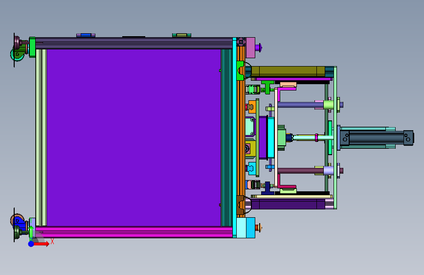The image size is (424, 275).
Task: Pick the purple knob beside pink block
Action: click(x=258, y=47)
